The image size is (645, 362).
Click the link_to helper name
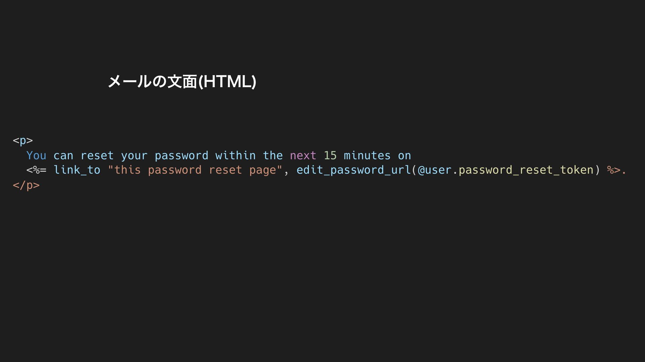77,170
